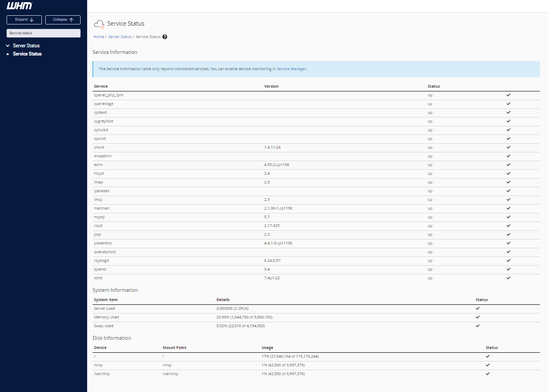Viewport: 548px width, 392px height.
Task: Collapse the Server Status sidebar section
Action: click(7, 46)
